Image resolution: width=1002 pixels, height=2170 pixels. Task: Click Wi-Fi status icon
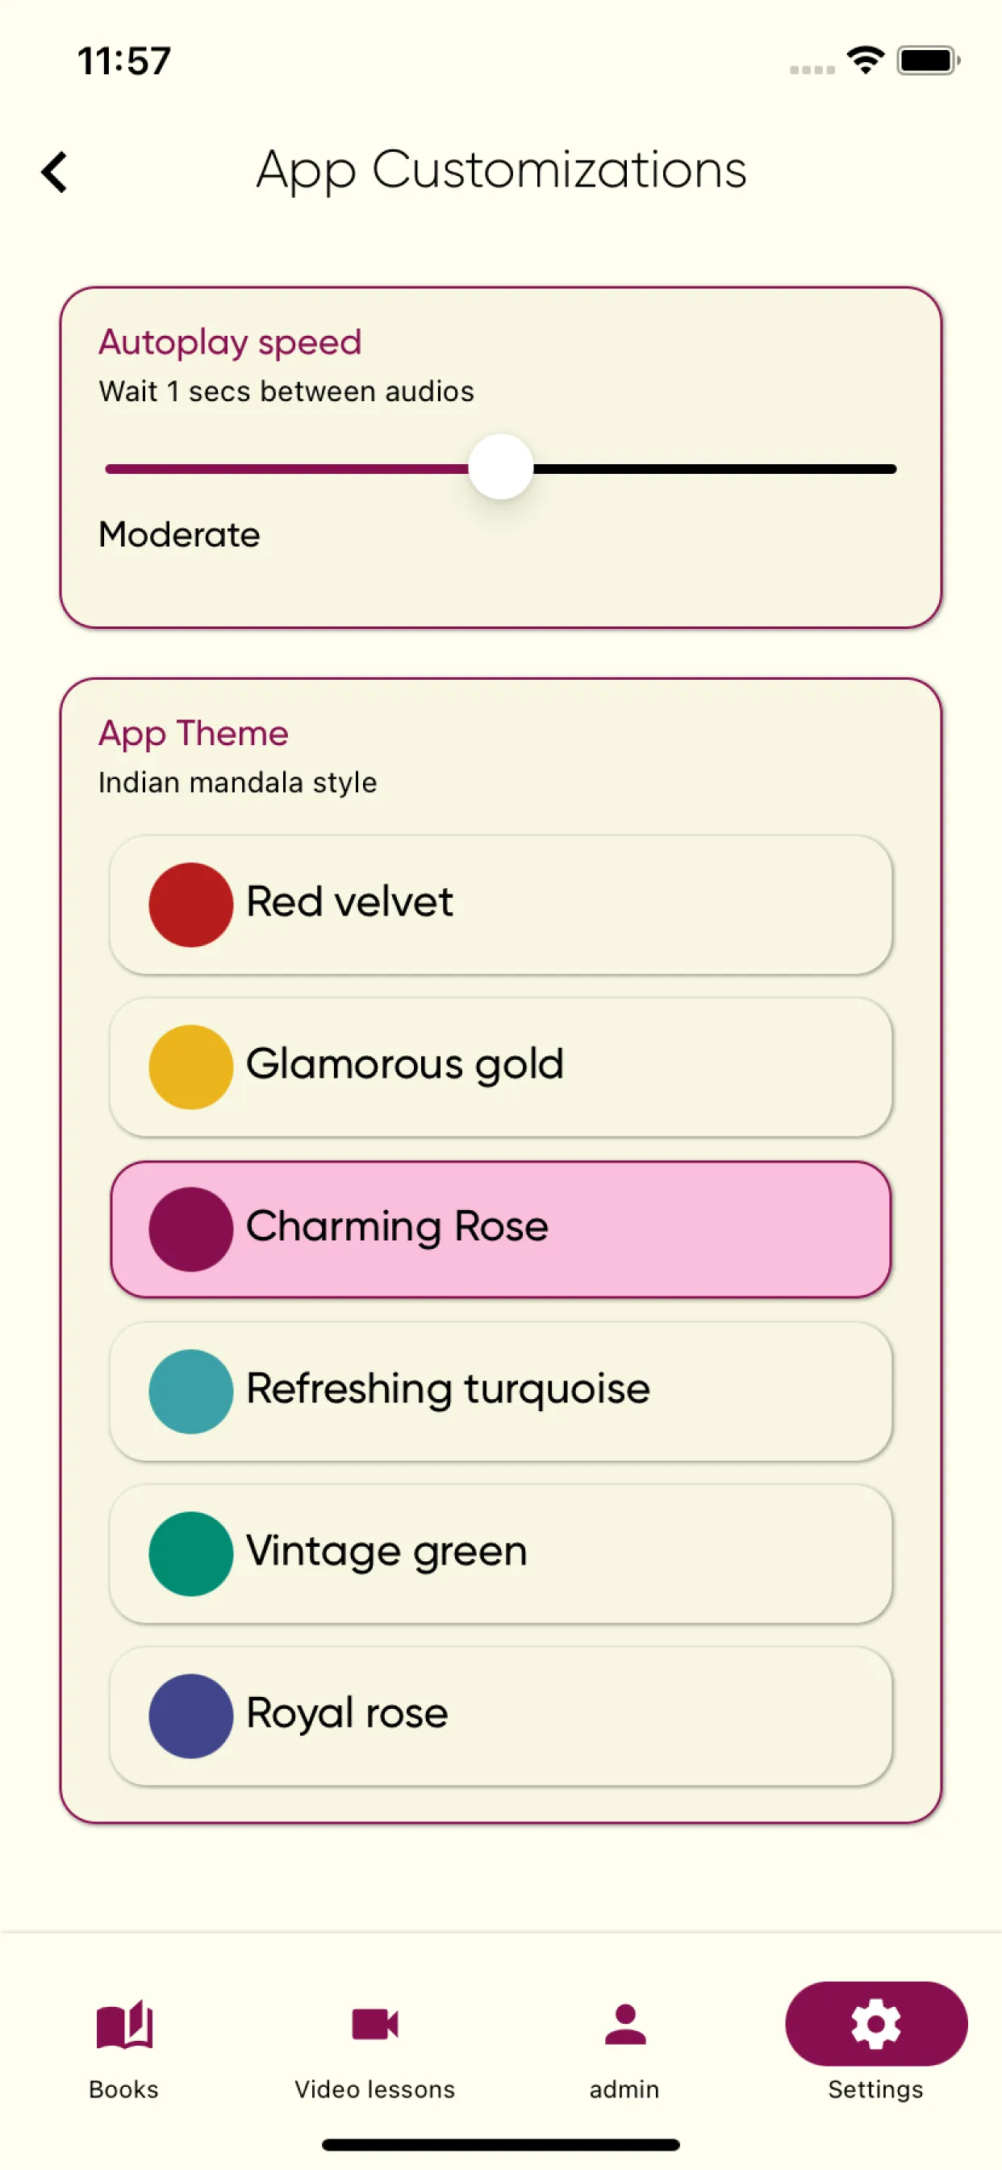[x=865, y=61]
